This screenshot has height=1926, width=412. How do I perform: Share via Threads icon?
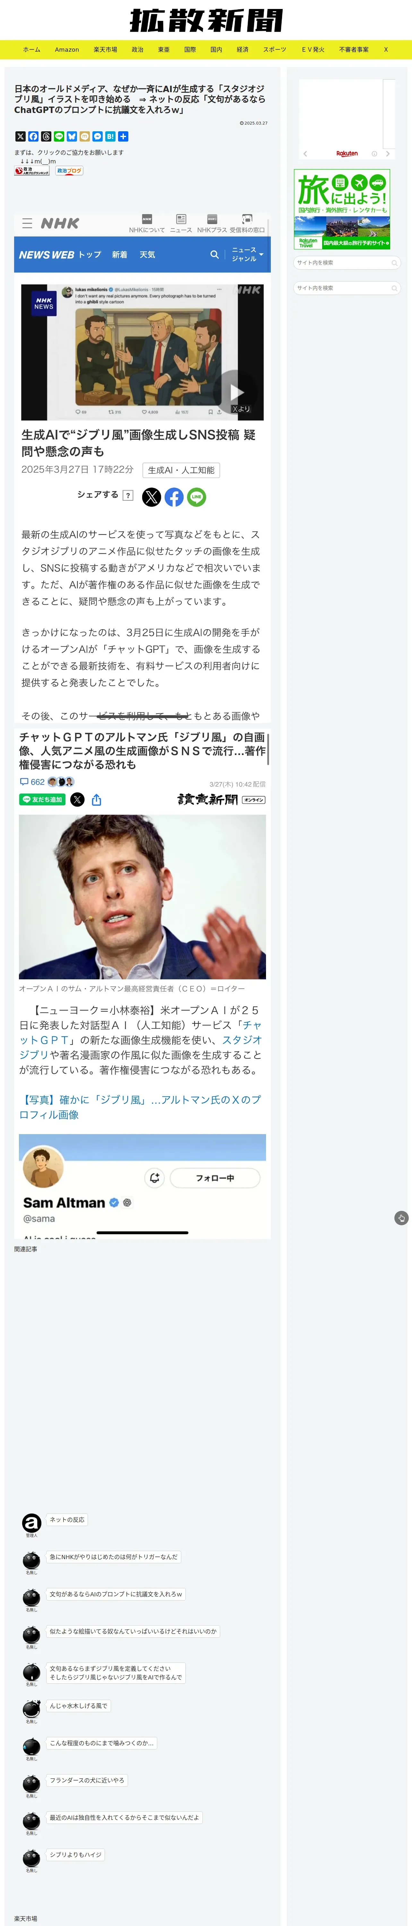tap(46, 136)
